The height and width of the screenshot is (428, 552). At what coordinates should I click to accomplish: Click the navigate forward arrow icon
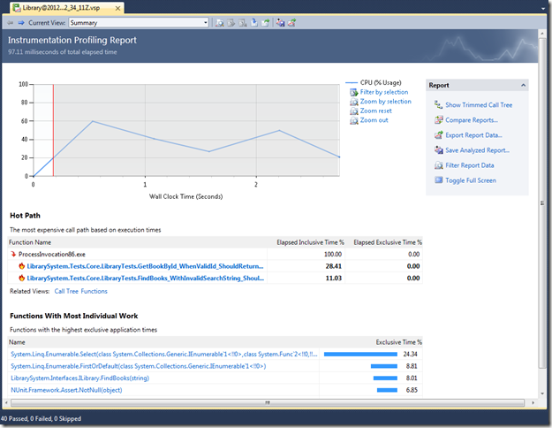point(21,23)
